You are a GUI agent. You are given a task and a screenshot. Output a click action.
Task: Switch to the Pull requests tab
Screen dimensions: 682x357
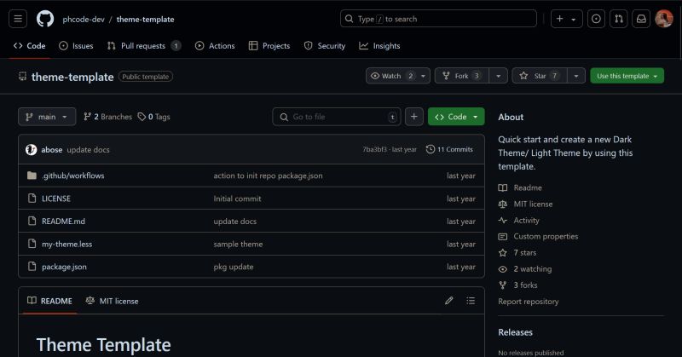[x=144, y=46]
